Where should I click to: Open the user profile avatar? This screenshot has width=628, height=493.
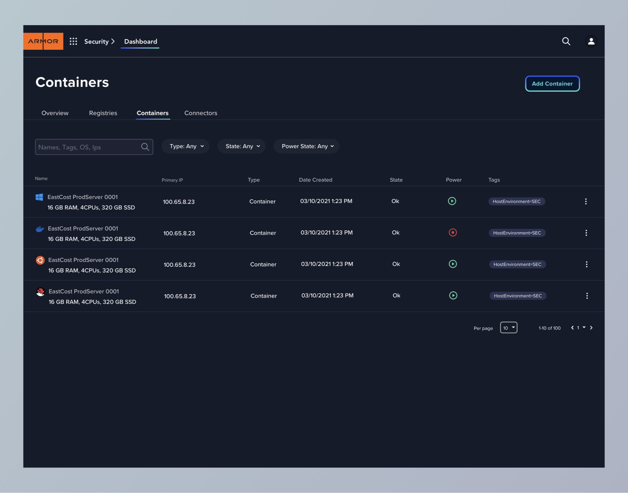click(x=591, y=41)
